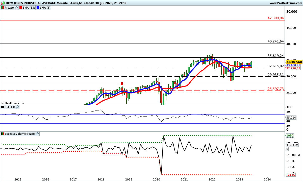Click the red 32.750,57 SMA value tag
This screenshot has width=303, height=182.
[x=293, y=68]
